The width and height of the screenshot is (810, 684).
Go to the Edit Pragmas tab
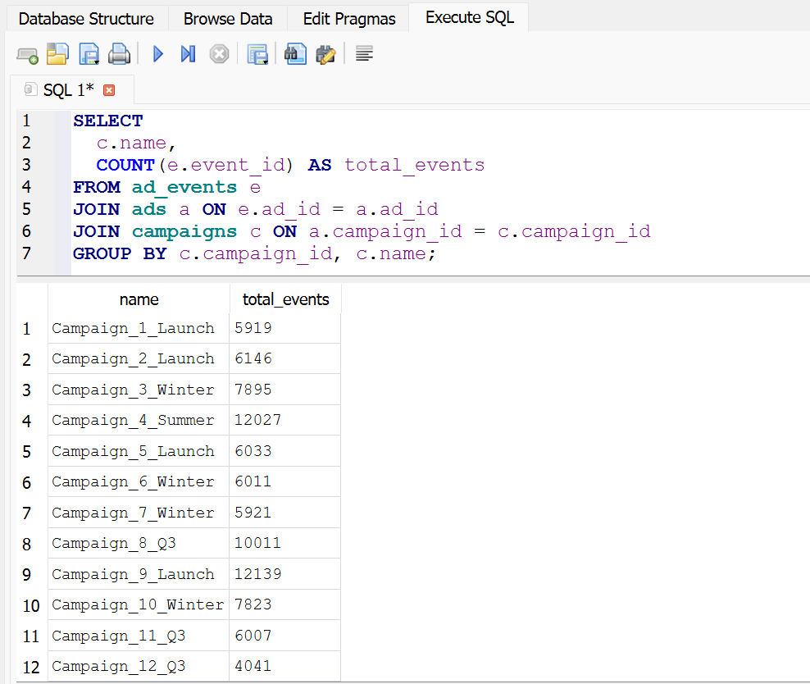point(348,18)
